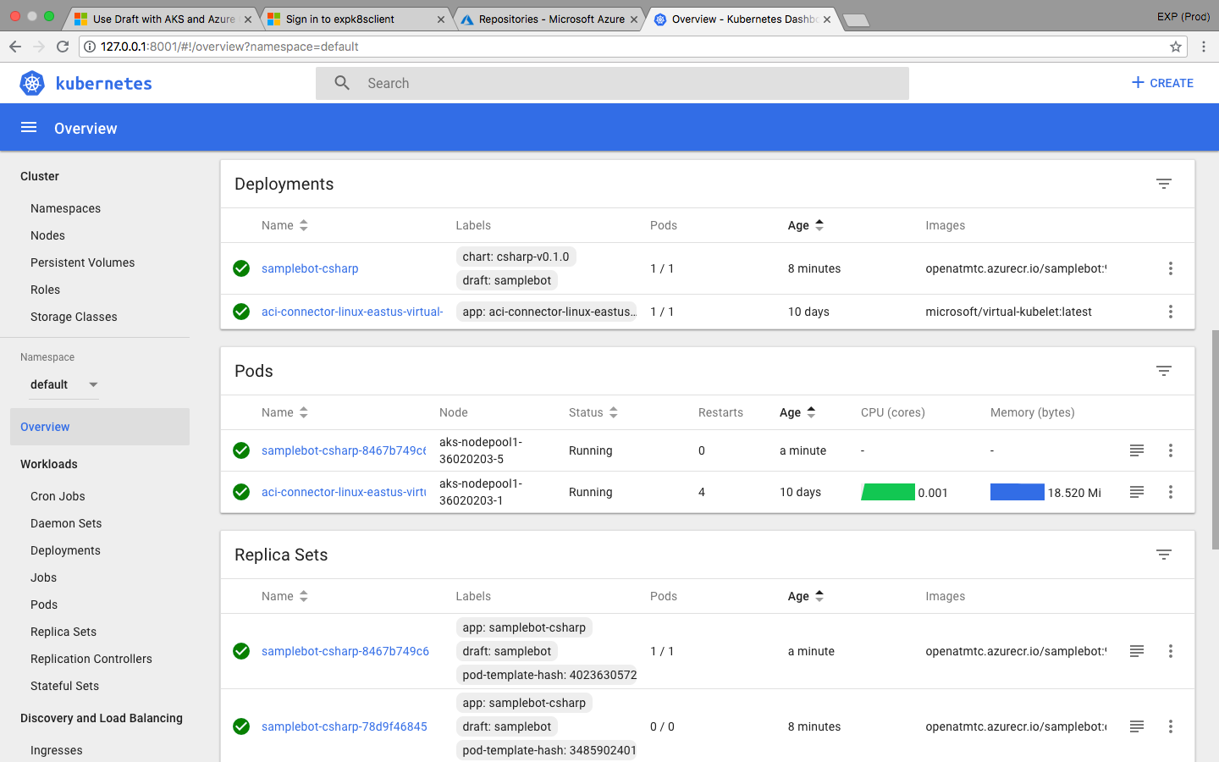The image size is (1219, 762).
Task: Open samplebot-csharp-8467b749c6 pod link
Action: click(x=344, y=450)
